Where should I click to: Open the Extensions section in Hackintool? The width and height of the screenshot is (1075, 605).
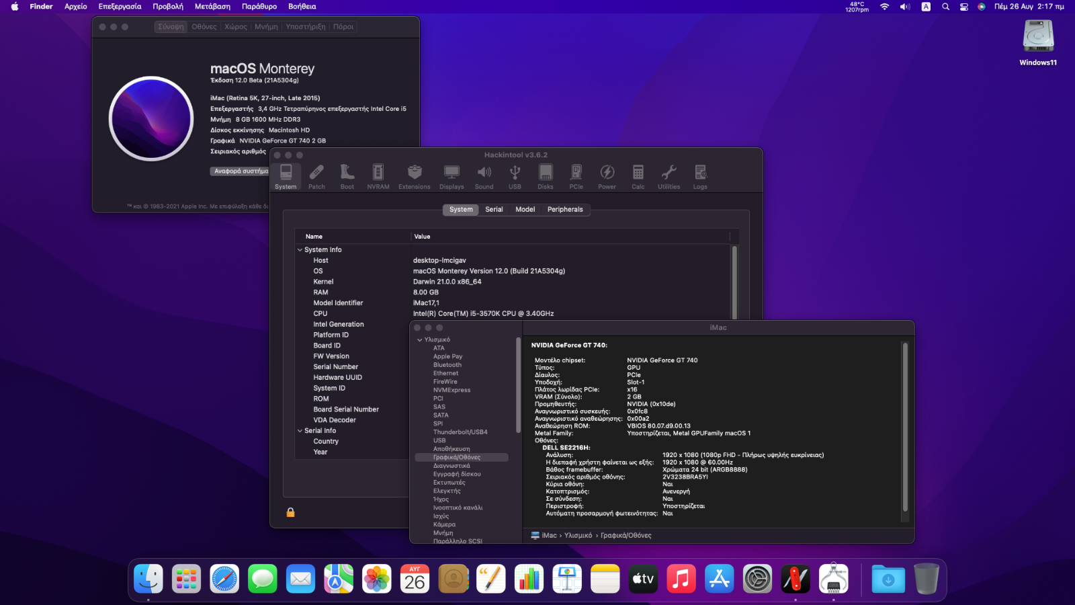[415, 177]
